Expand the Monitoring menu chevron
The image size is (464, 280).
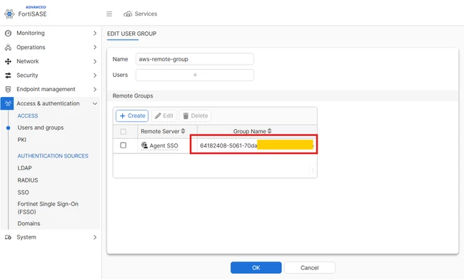click(95, 33)
